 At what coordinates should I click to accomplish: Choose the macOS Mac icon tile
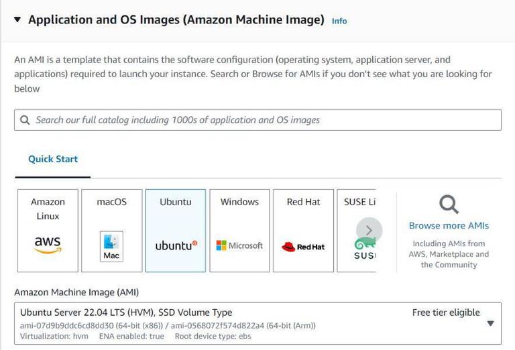[x=111, y=246]
